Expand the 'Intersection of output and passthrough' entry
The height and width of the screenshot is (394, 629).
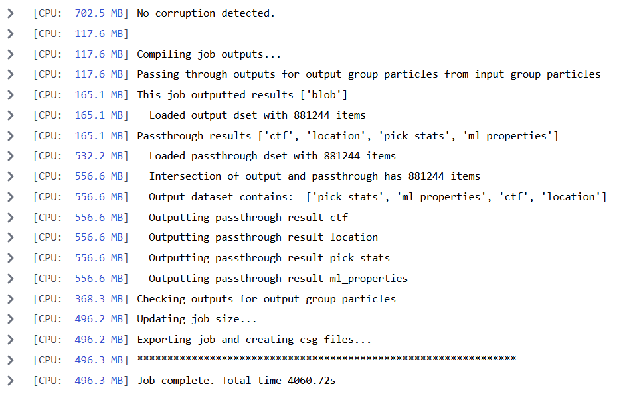[x=11, y=176]
